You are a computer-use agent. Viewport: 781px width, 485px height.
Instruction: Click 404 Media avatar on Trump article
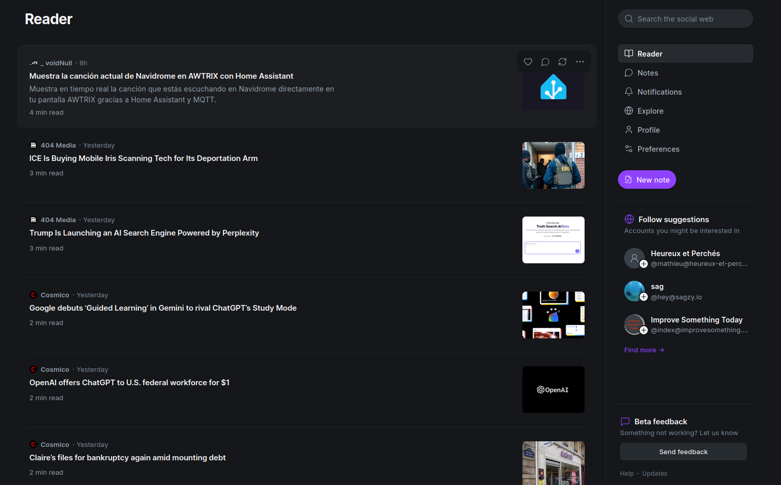click(33, 220)
